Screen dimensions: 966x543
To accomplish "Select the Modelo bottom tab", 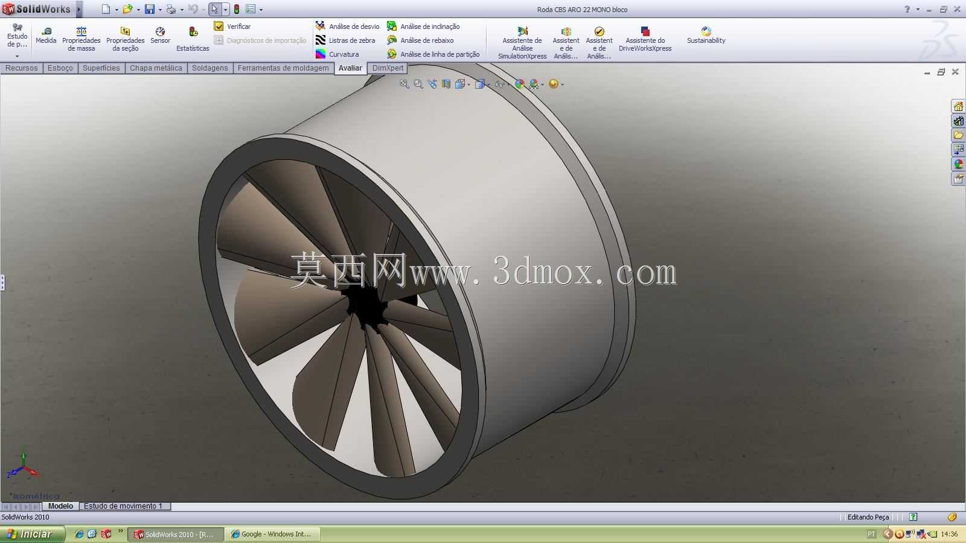I will coord(61,506).
